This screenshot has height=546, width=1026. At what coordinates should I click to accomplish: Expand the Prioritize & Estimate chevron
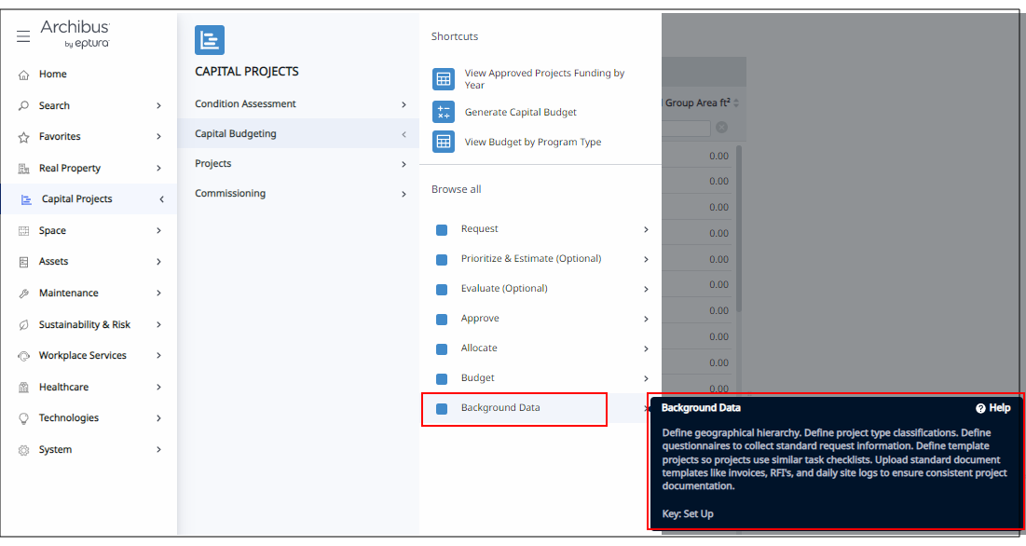point(646,260)
